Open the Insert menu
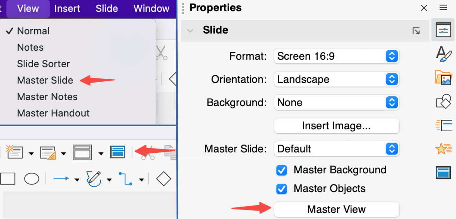This screenshot has height=219, width=456. pyautogui.click(x=67, y=9)
